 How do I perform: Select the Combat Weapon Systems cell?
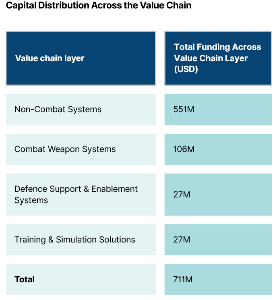65,149
